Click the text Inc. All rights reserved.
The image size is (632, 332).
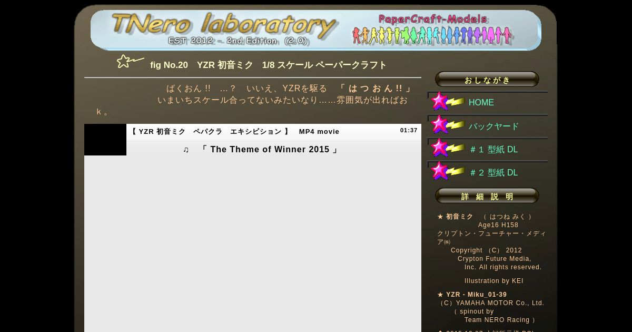click(503, 267)
